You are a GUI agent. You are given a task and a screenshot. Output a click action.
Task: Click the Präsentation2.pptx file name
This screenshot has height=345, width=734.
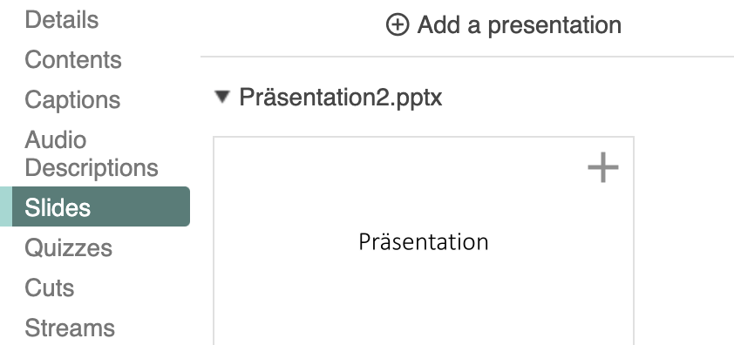tap(340, 98)
